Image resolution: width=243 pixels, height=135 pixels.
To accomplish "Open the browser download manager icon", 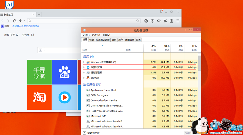I will point(171,21).
